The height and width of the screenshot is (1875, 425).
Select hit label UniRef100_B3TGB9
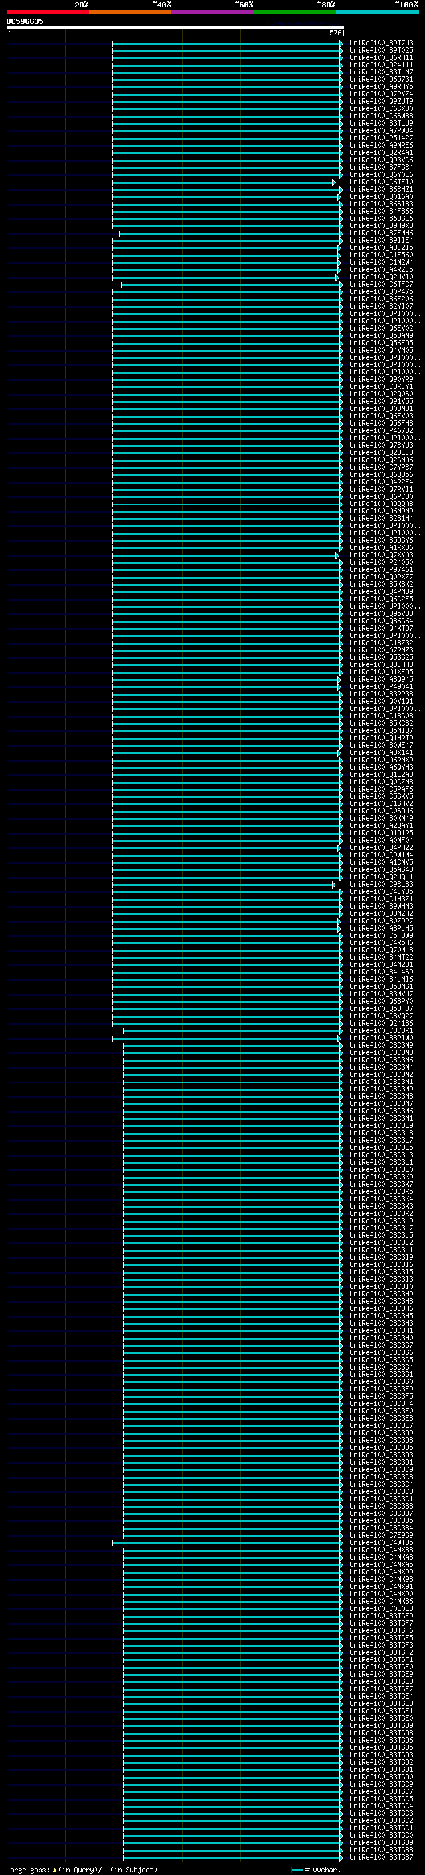point(381,1842)
